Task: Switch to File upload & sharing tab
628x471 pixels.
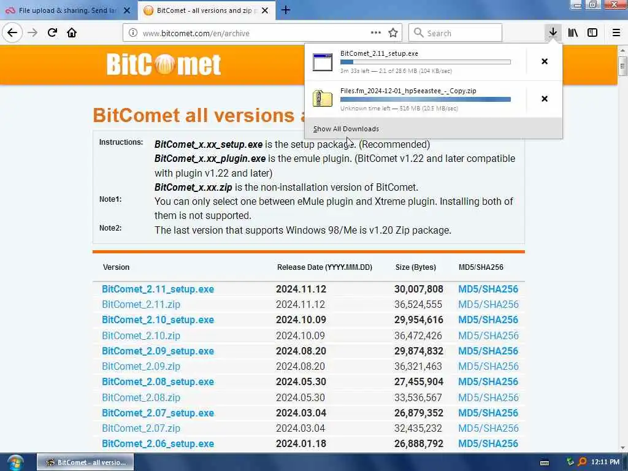Action: (67, 10)
